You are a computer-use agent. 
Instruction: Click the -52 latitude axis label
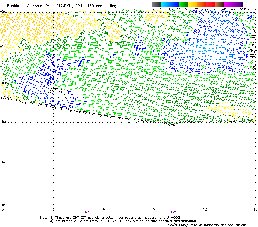[3, 46]
